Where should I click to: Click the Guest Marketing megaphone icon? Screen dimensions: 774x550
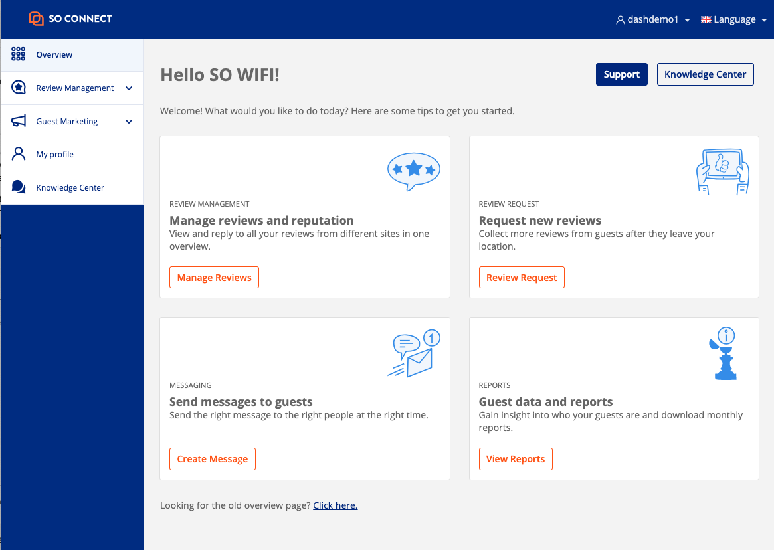18,121
